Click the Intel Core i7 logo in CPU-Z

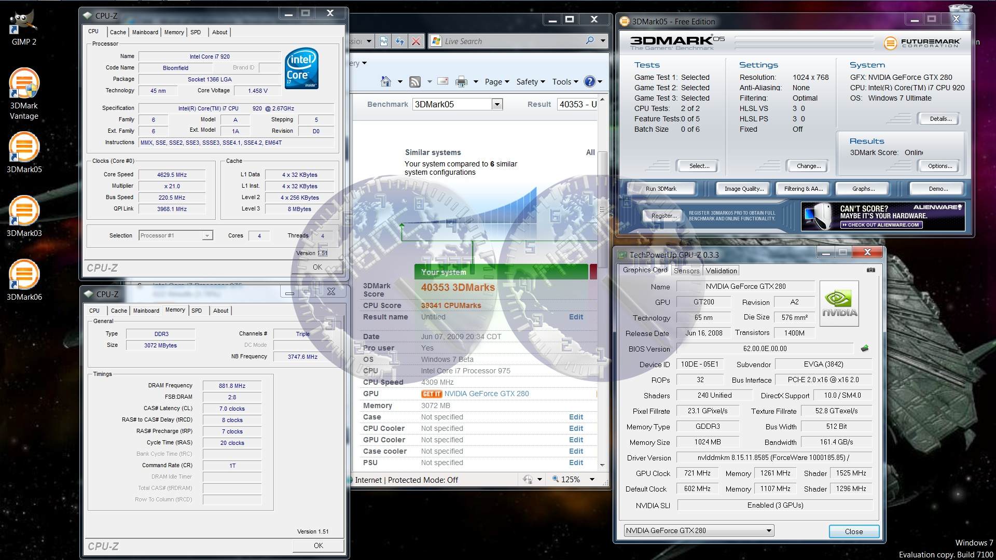[x=302, y=68]
